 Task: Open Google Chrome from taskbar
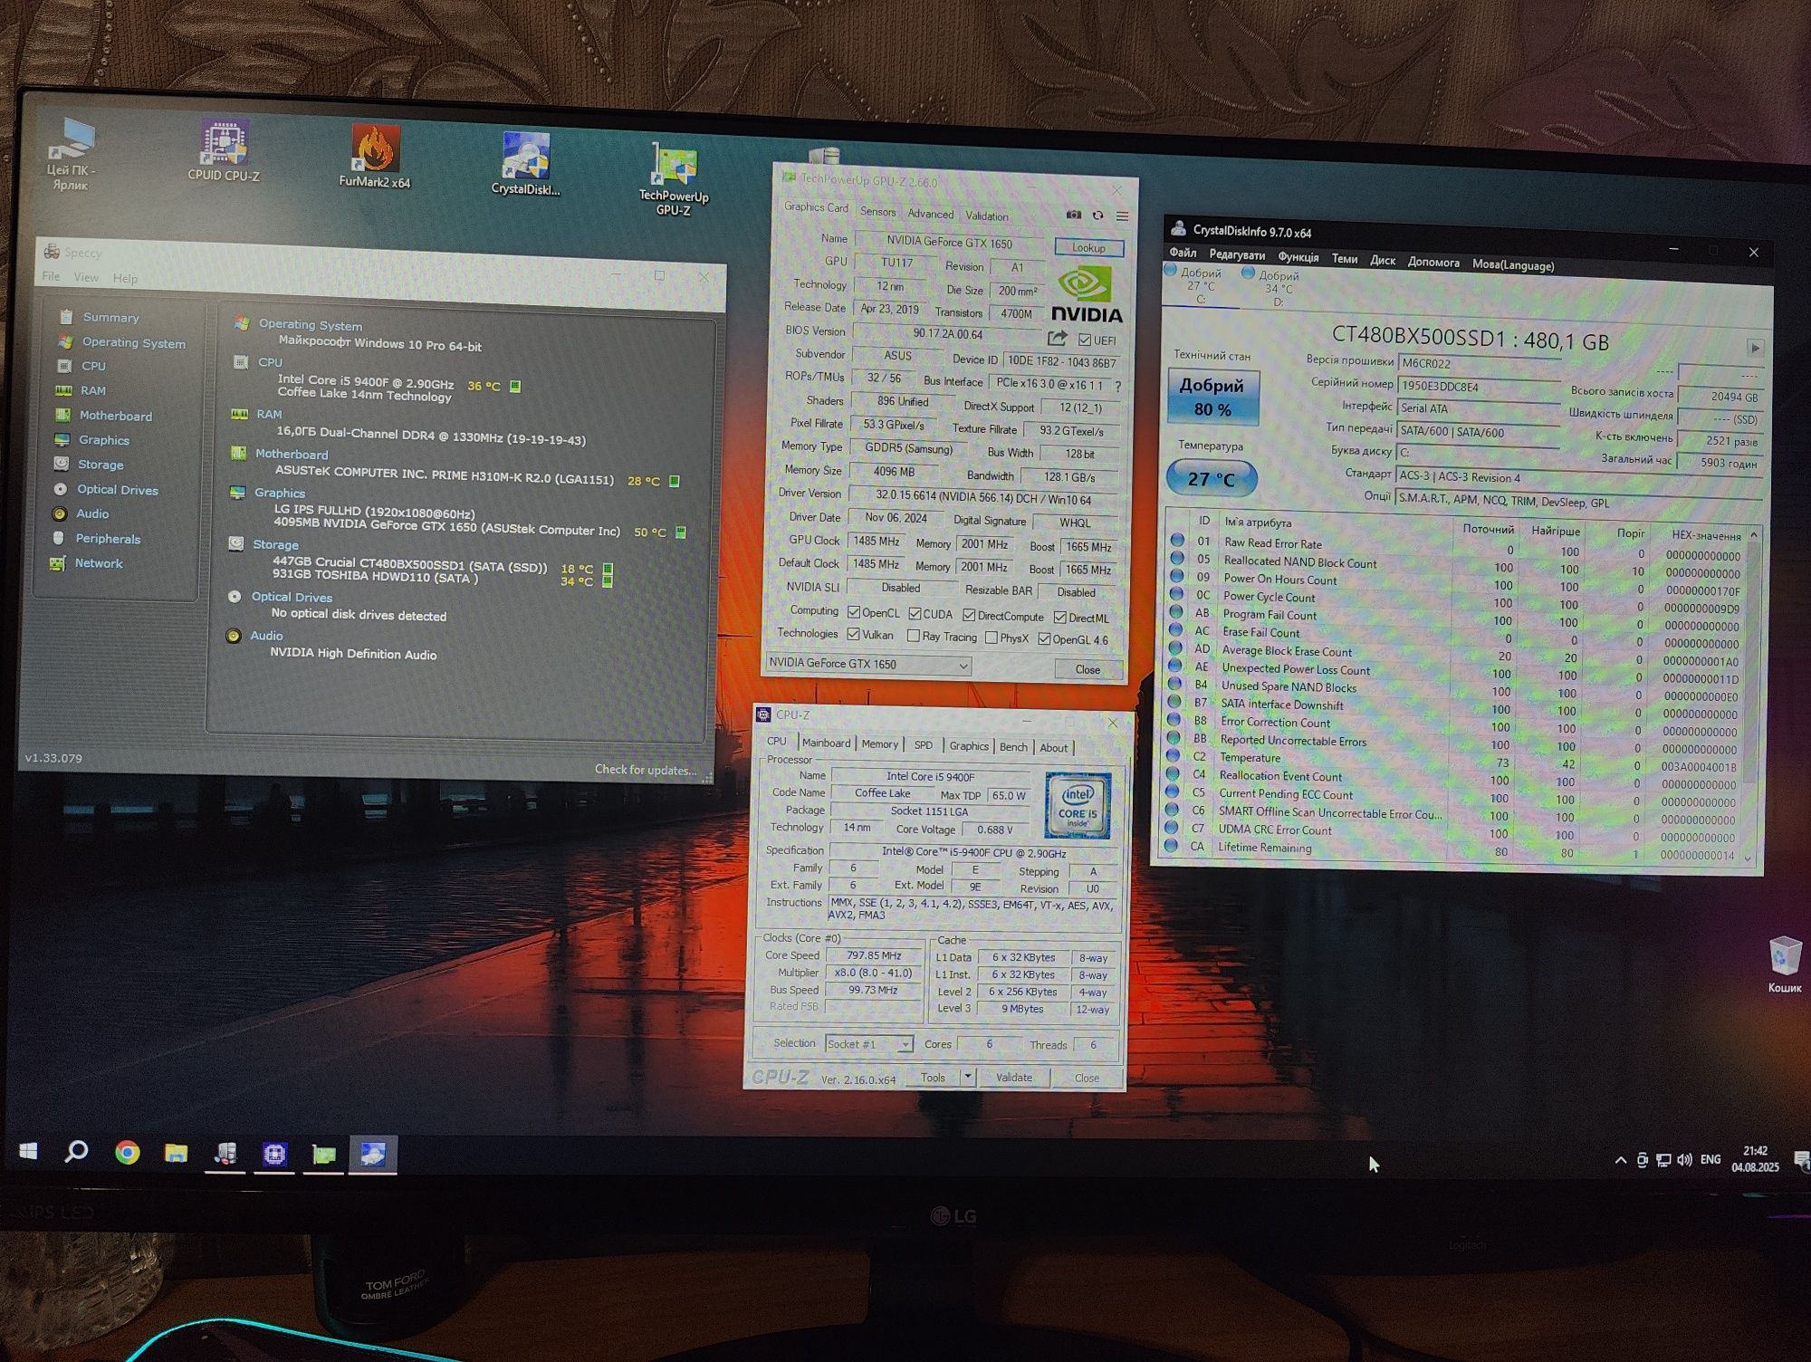(x=127, y=1153)
